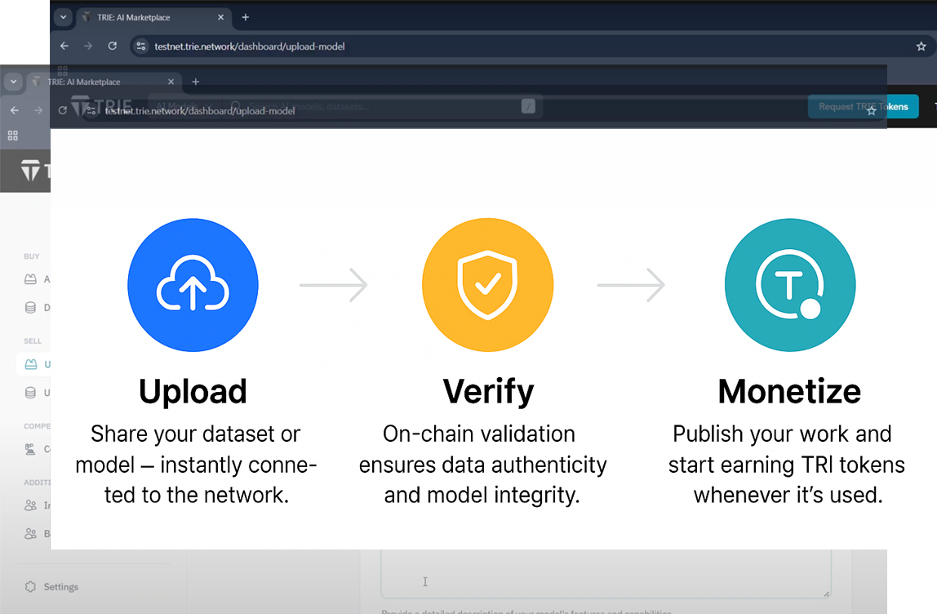The image size is (937, 614).
Task: Open the competitions robot-arm icon in sidebar
Action: coord(31,449)
